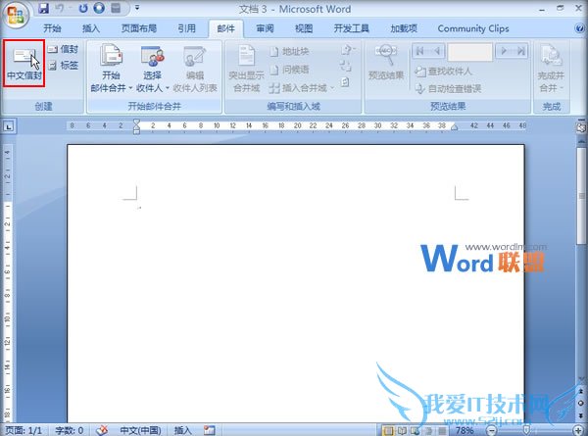Switch to Full Screen Reading view
This screenshot has height=436, width=588.
point(402,431)
